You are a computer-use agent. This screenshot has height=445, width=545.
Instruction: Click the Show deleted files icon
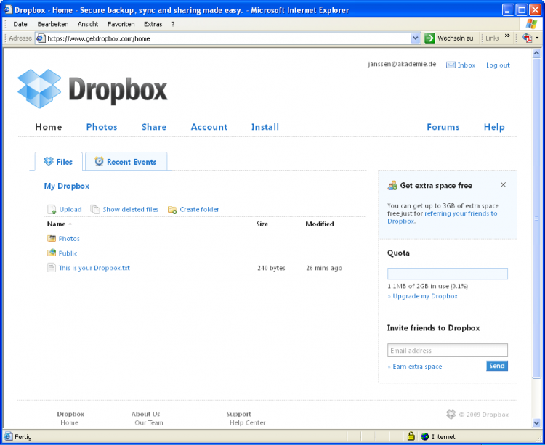[x=95, y=210]
